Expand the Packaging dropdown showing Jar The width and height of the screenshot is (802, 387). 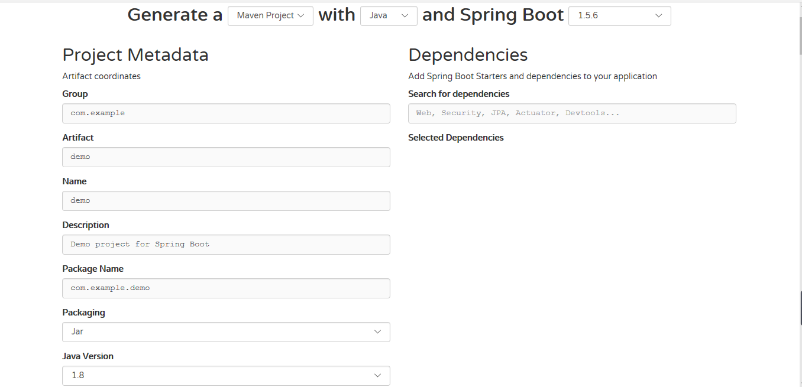[226, 331]
